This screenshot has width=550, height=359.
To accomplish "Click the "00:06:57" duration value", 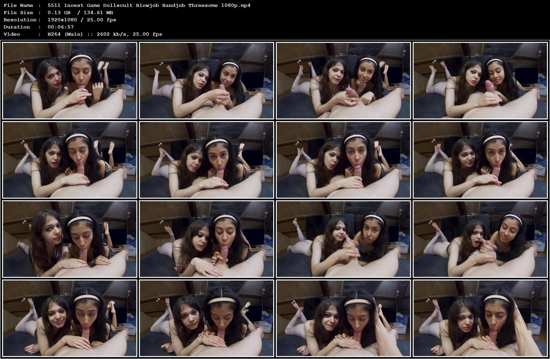I will click(x=61, y=27).
